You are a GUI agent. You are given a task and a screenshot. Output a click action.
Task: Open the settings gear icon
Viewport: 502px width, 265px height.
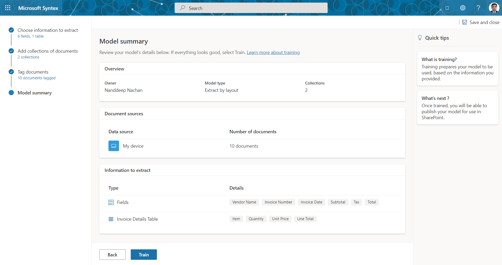tap(463, 8)
